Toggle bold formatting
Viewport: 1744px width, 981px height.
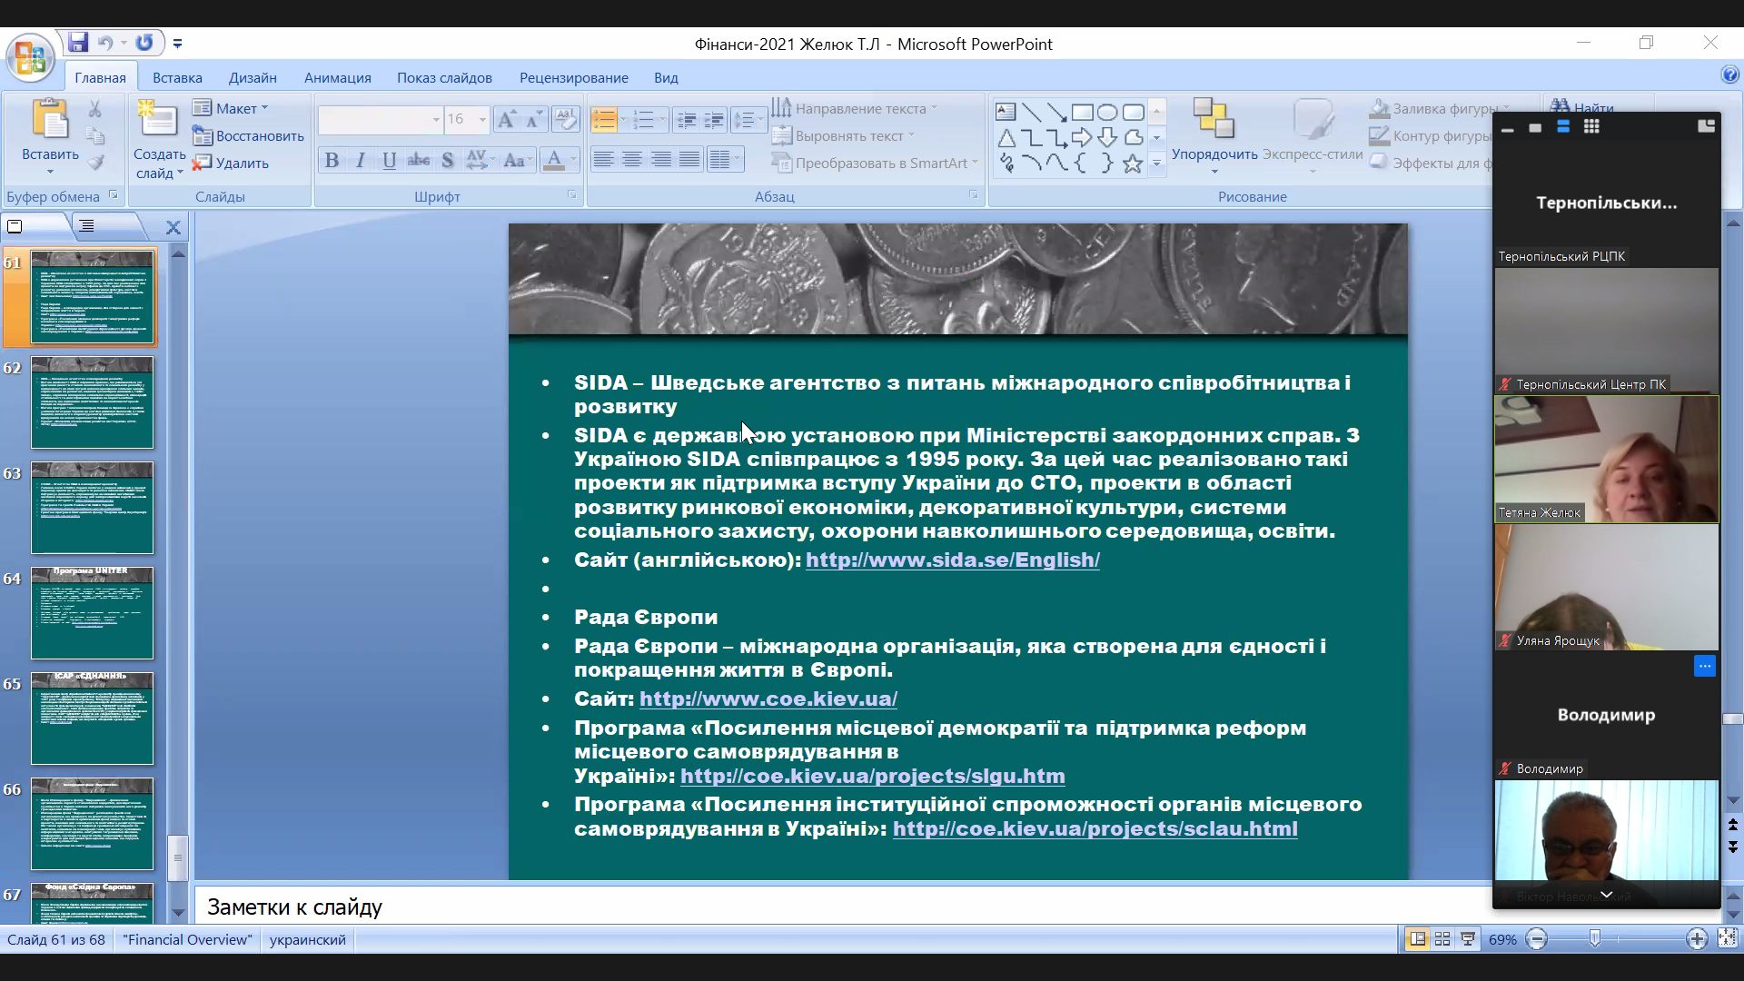pos(332,161)
